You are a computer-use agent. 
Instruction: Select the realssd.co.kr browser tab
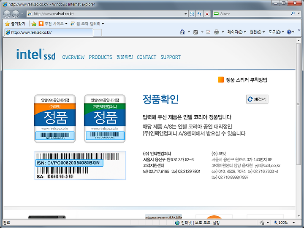[49, 32]
